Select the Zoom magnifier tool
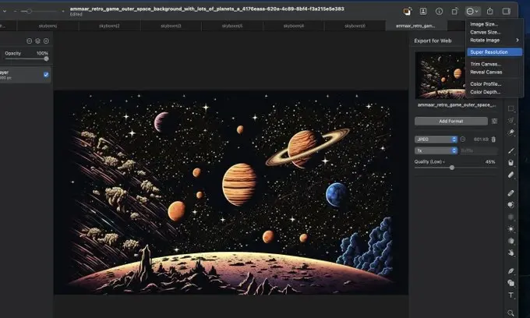Screen dimensions: 530x318 pos(511,310)
